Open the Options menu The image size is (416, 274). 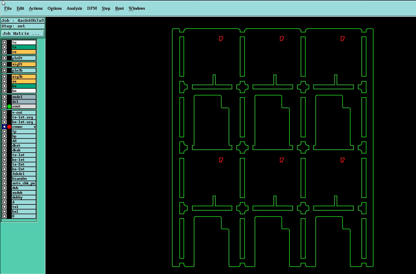(x=55, y=8)
